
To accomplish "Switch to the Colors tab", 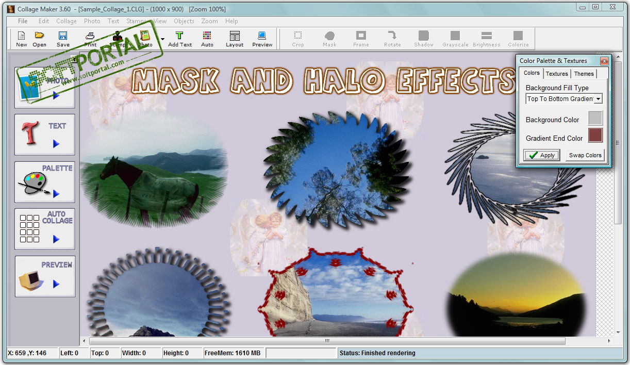I will tap(532, 73).
